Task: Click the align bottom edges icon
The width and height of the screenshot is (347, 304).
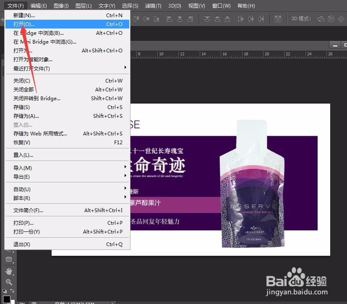Action: (x=157, y=19)
